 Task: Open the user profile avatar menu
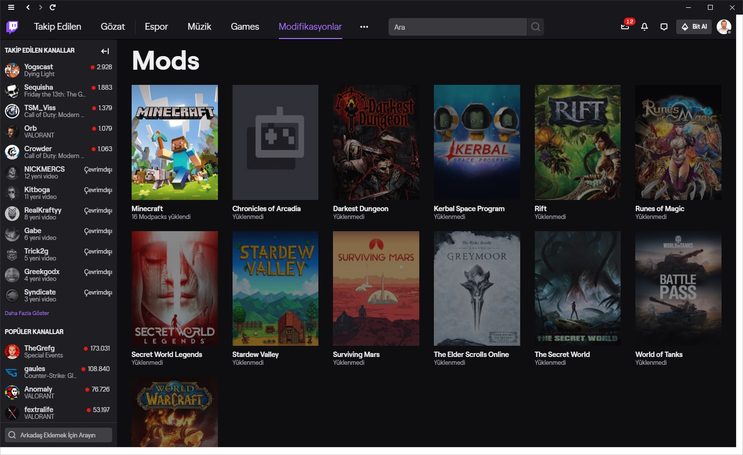724,27
